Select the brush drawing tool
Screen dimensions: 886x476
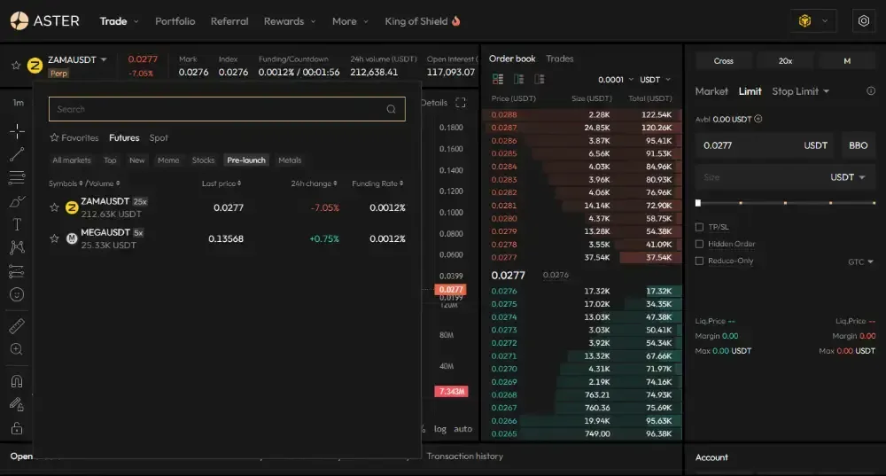pos(17,201)
